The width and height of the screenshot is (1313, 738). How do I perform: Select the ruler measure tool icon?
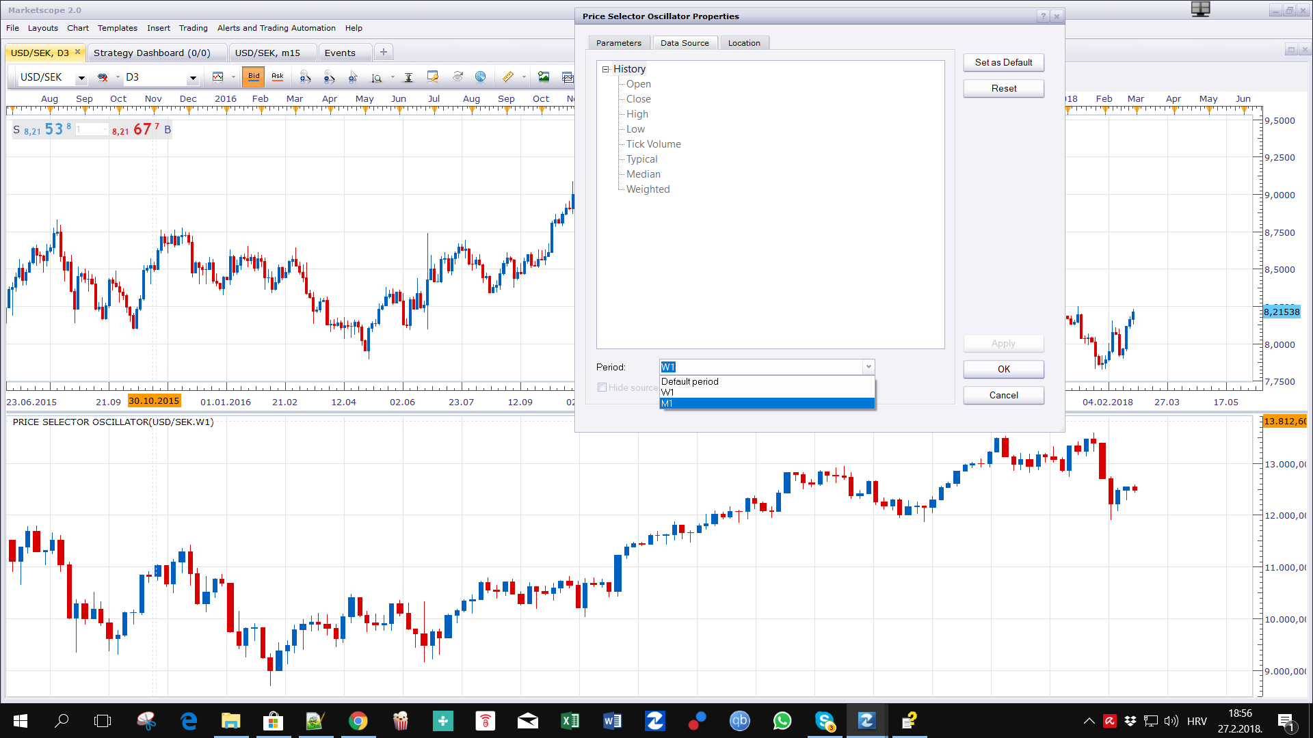[507, 77]
